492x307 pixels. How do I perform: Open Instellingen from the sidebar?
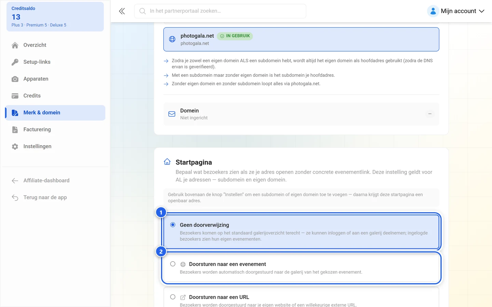point(55,146)
